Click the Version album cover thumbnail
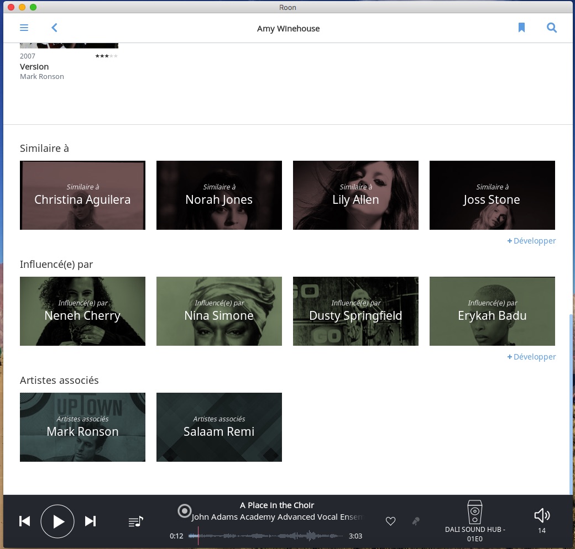The image size is (575, 549). click(69, 45)
